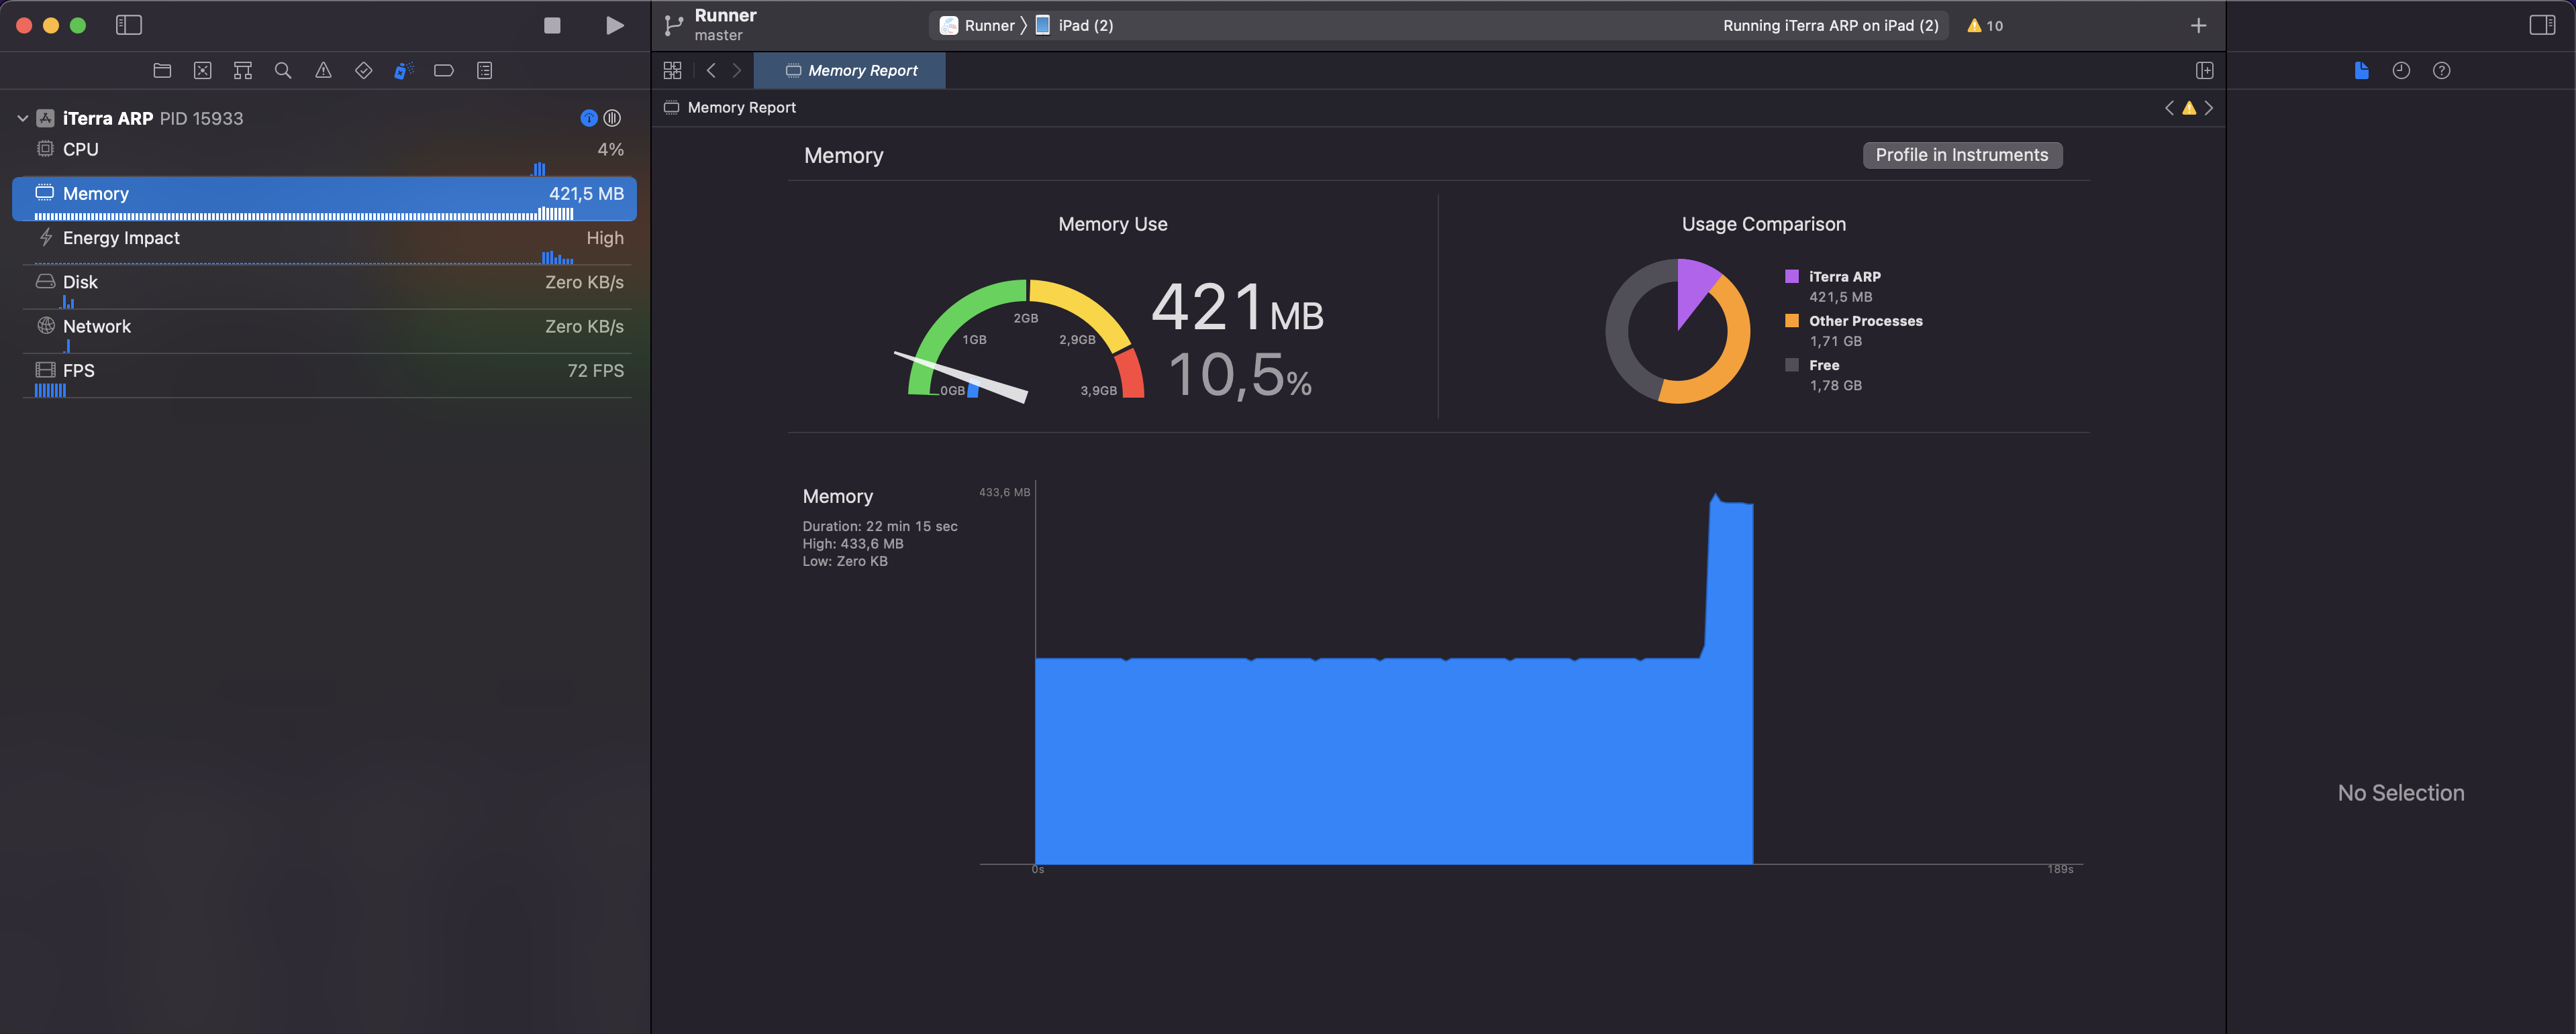This screenshot has height=1034, width=2576.
Task: Toggle the left navigator sidebar
Action: tap(129, 25)
